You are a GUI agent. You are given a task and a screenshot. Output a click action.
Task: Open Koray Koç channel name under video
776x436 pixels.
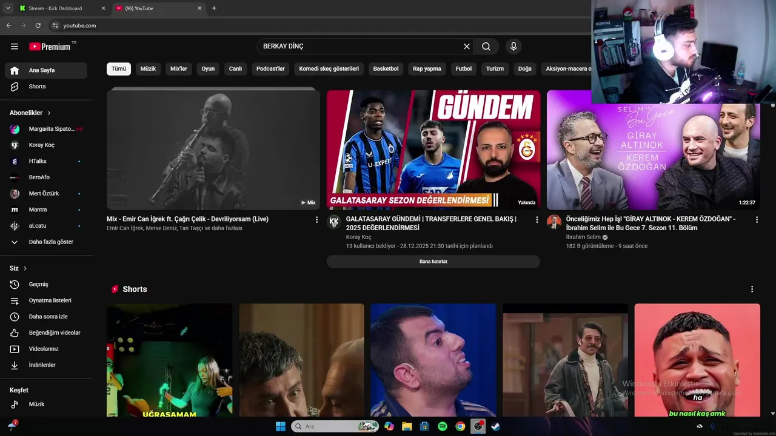(358, 237)
